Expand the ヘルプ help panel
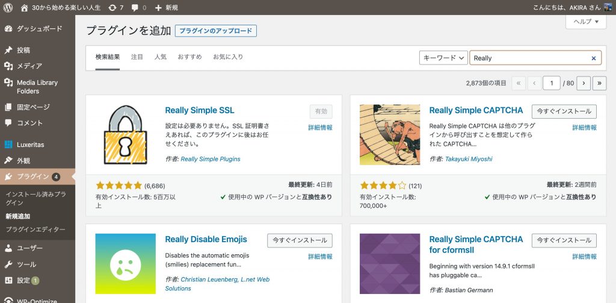 click(587, 22)
